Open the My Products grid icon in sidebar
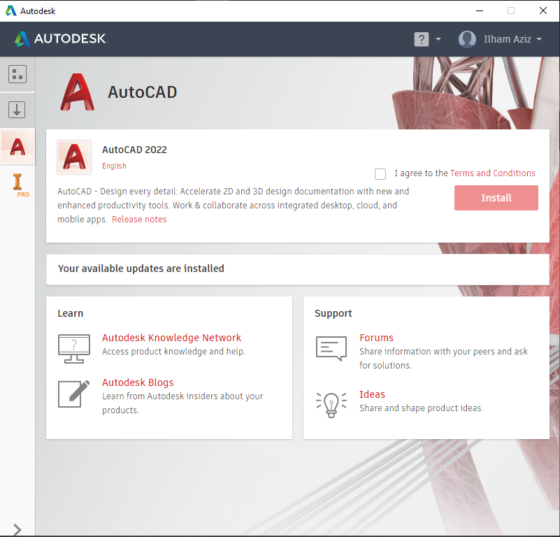The width and height of the screenshot is (560, 537). click(x=17, y=74)
